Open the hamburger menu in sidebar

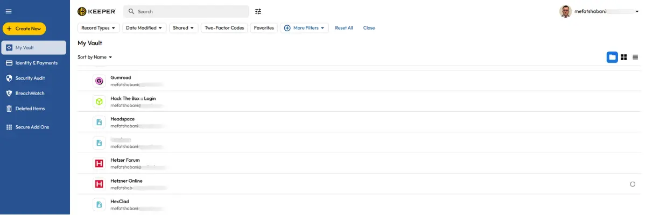click(9, 11)
